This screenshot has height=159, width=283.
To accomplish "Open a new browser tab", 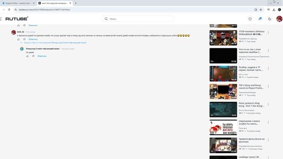I will [x=76, y=3].
